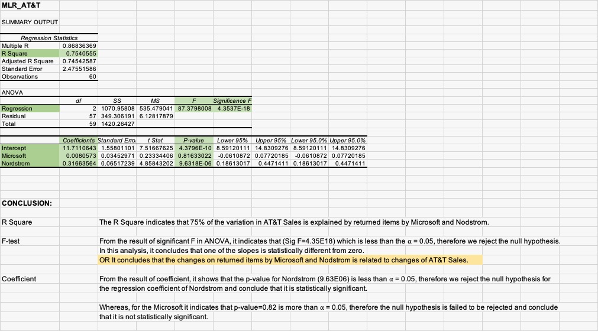598x331 pixels.
Task: Select Multiple R value 0.86836369
Action: [x=79, y=46]
